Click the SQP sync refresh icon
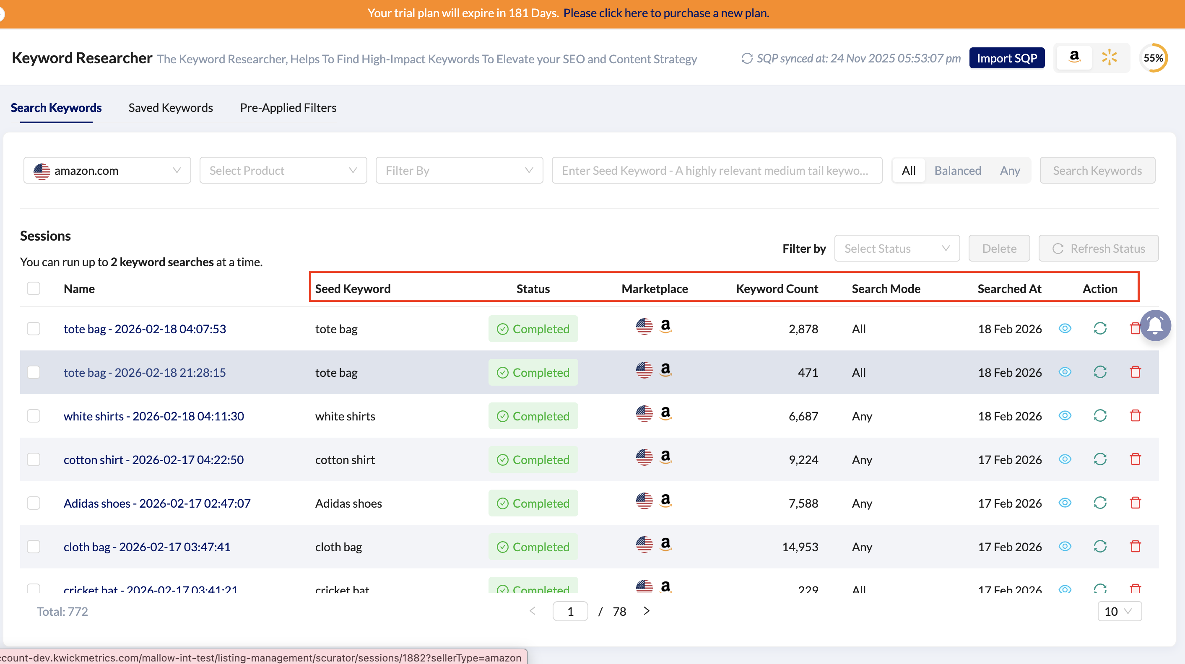This screenshot has height=664, width=1185. 747,58
